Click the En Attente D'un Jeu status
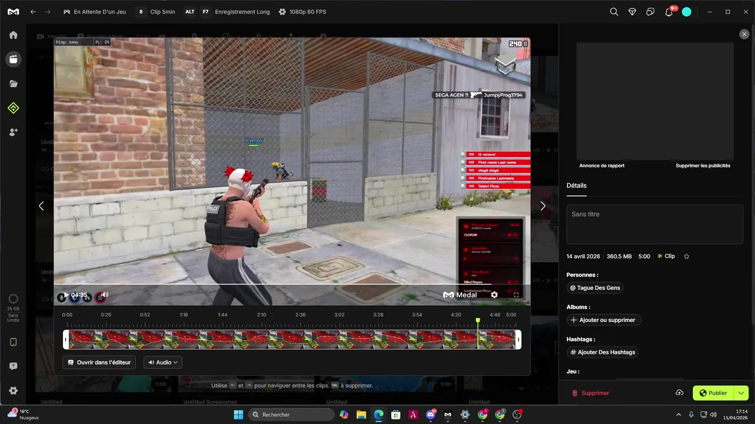The height and width of the screenshot is (424, 755). coord(94,12)
